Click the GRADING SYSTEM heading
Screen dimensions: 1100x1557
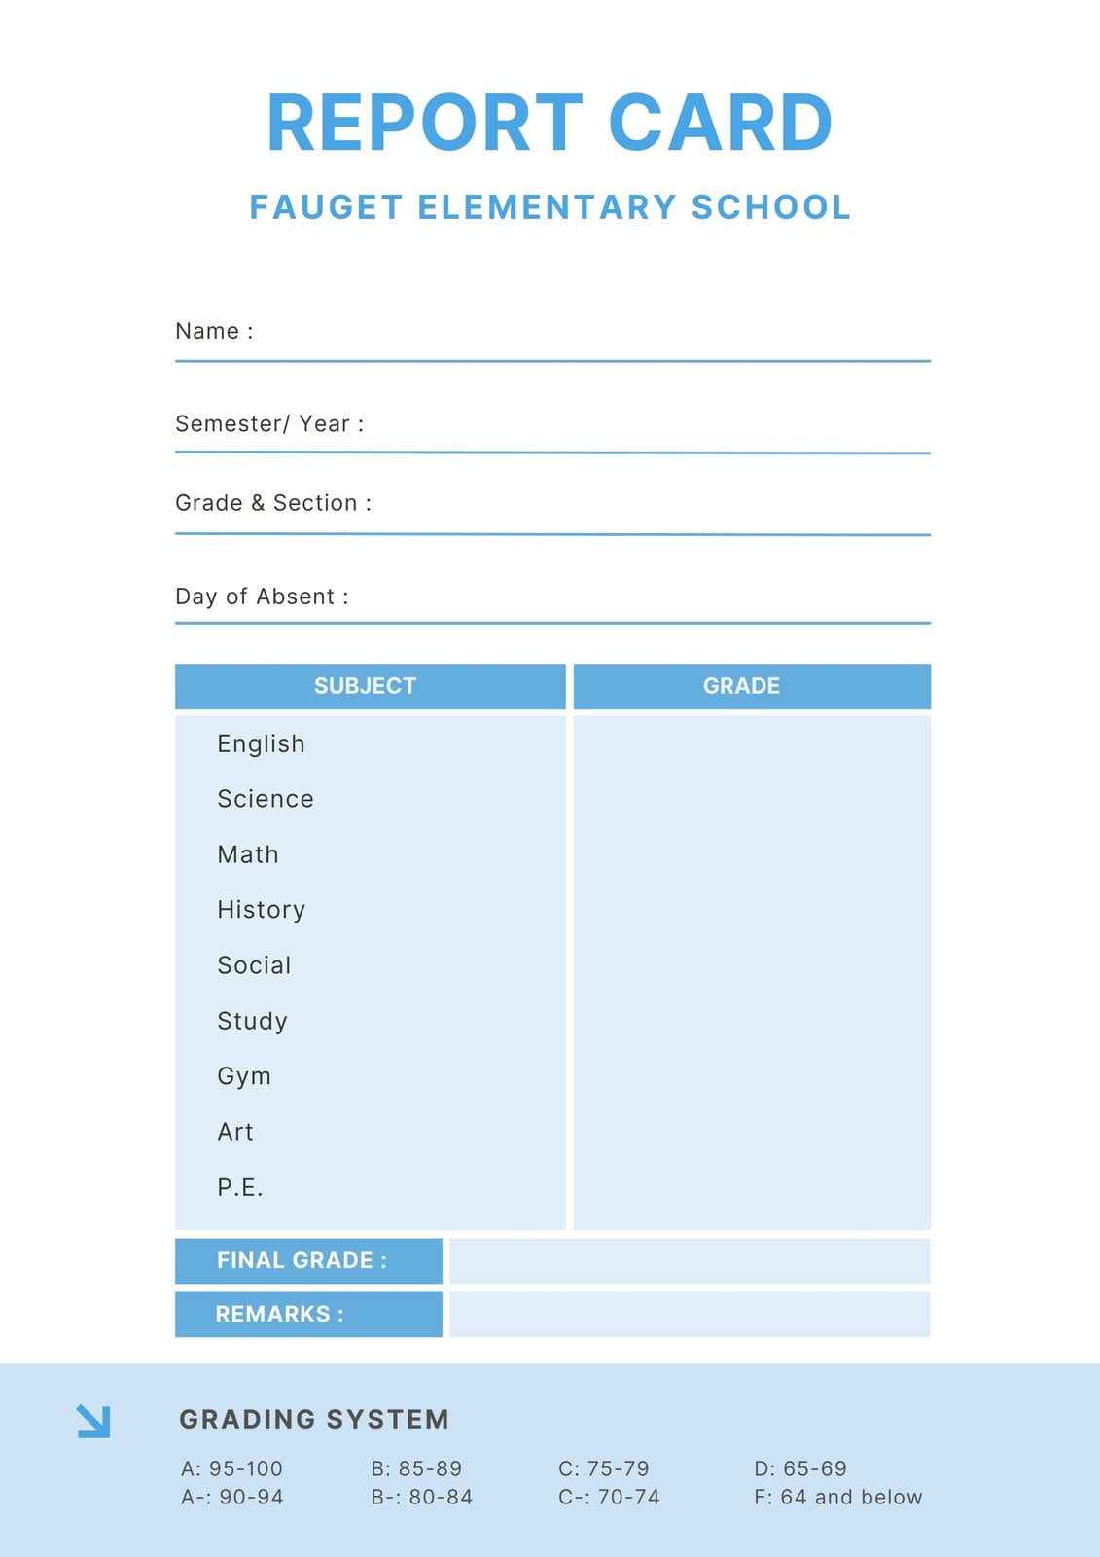pos(314,1419)
